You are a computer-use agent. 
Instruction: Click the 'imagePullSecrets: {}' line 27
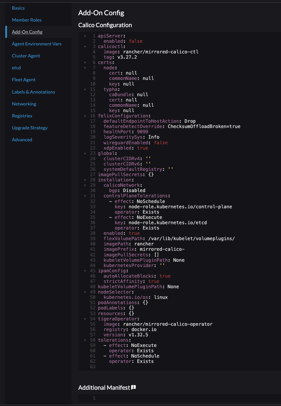[x=126, y=174]
